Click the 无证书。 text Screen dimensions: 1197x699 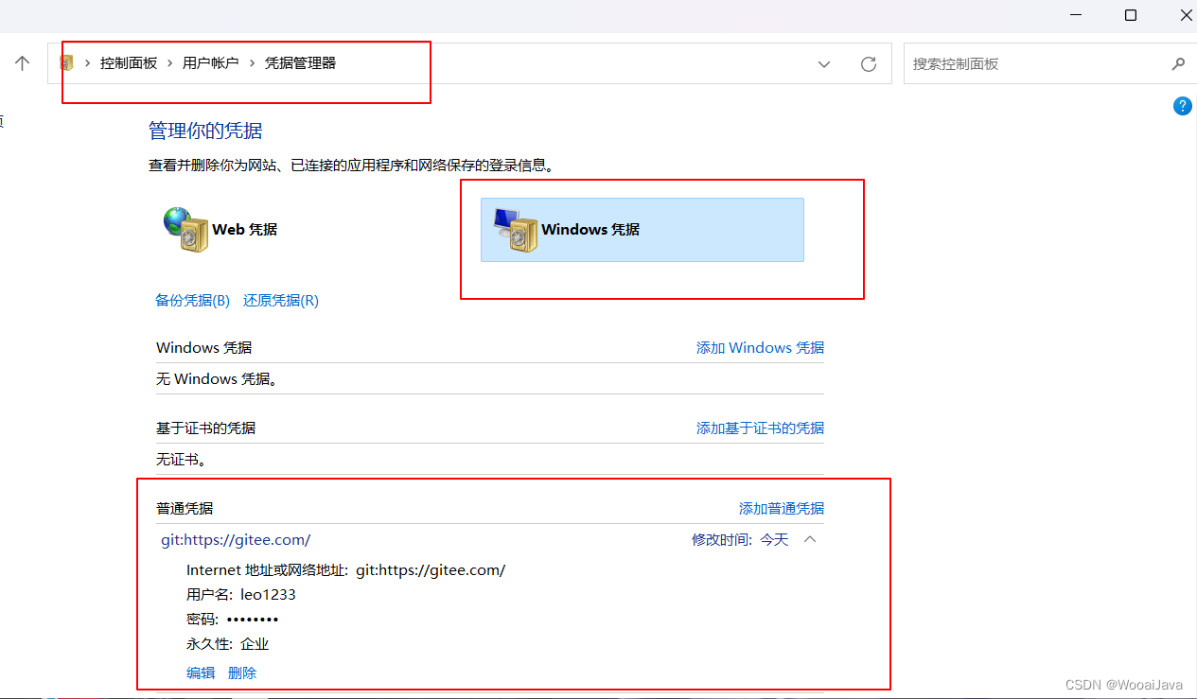pos(182,460)
